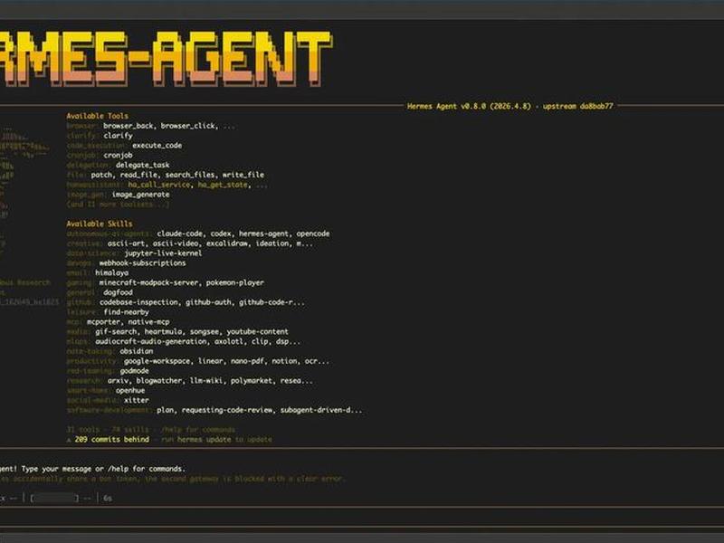This screenshot has width=724, height=543.
Task: Click the '209 commits behind' warning
Action: (x=111, y=440)
